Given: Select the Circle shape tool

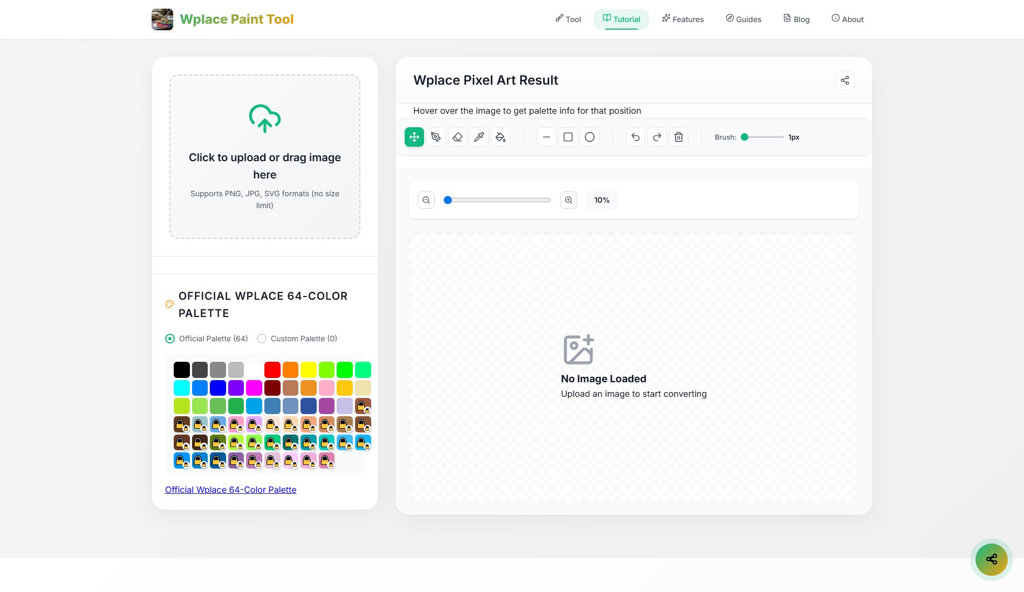Looking at the screenshot, I should [590, 137].
